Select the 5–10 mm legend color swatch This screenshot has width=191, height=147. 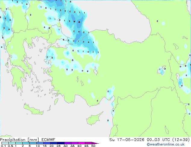point(33,143)
